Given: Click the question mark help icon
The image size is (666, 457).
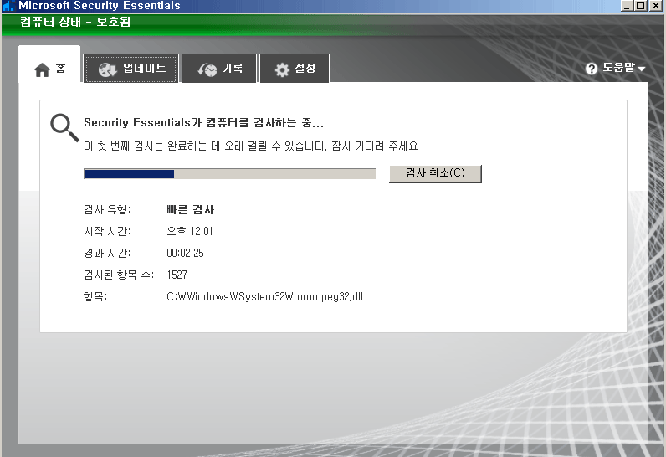Looking at the screenshot, I should click(x=592, y=69).
